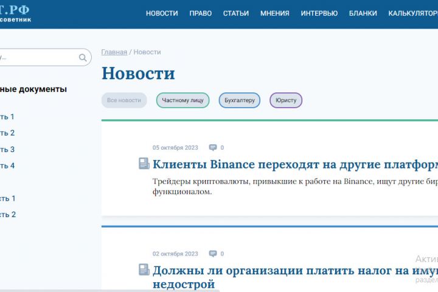Open comments icon for 05 октября 2023 article

click(213, 148)
